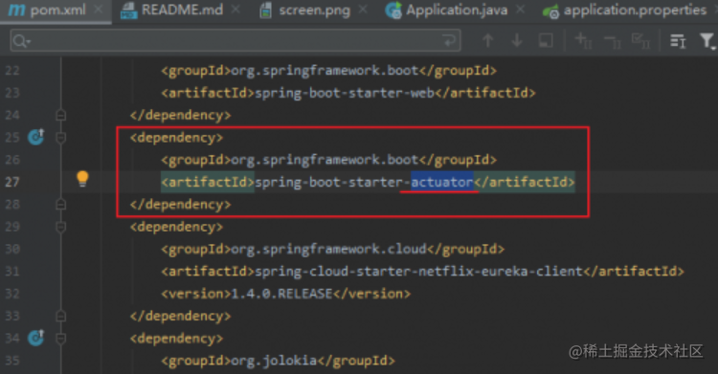Click the select all occurrences icon

[x=546, y=41]
